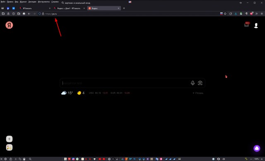Click the leftmost toolbar folder icon
Viewport: 265px width, 161px height.
(x=3, y=14)
